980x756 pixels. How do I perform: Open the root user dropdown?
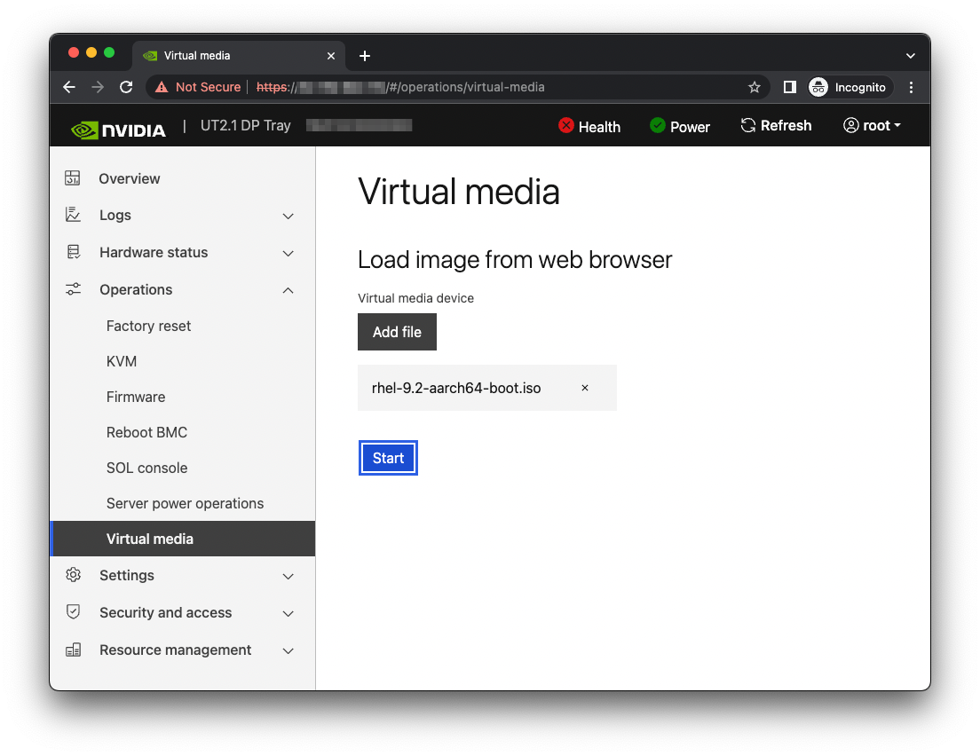(x=872, y=126)
